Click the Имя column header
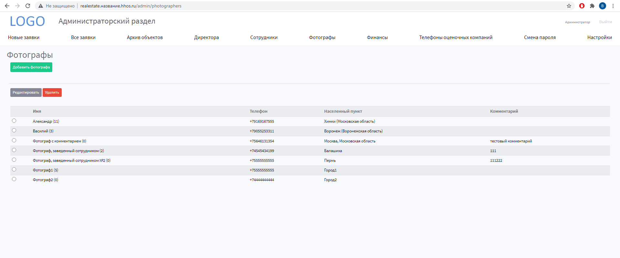 tap(37, 111)
